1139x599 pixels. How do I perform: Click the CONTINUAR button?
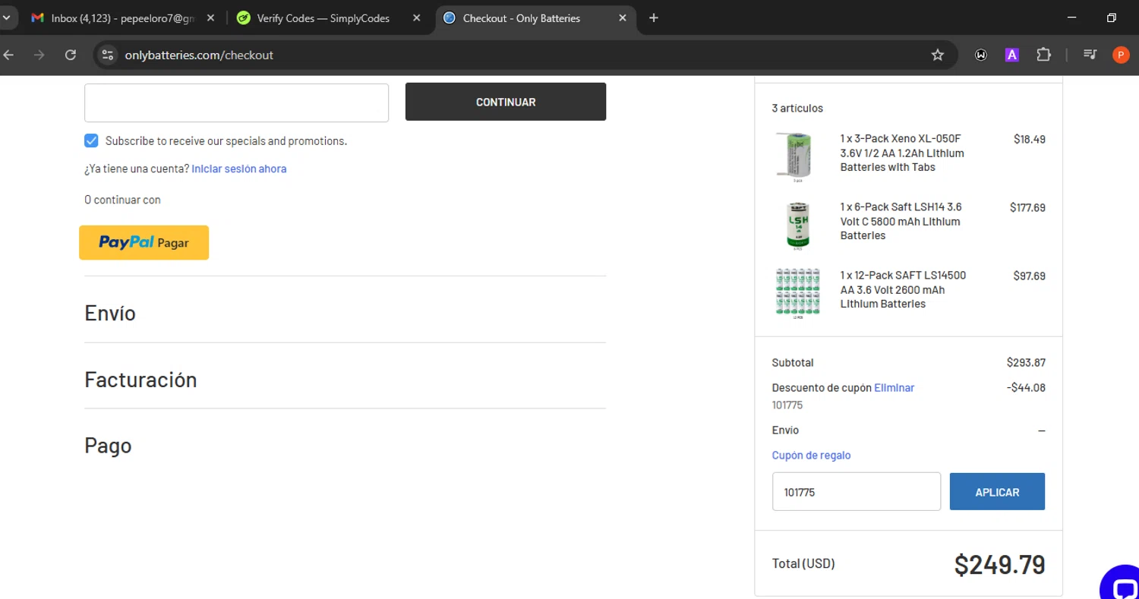click(506, 102)
